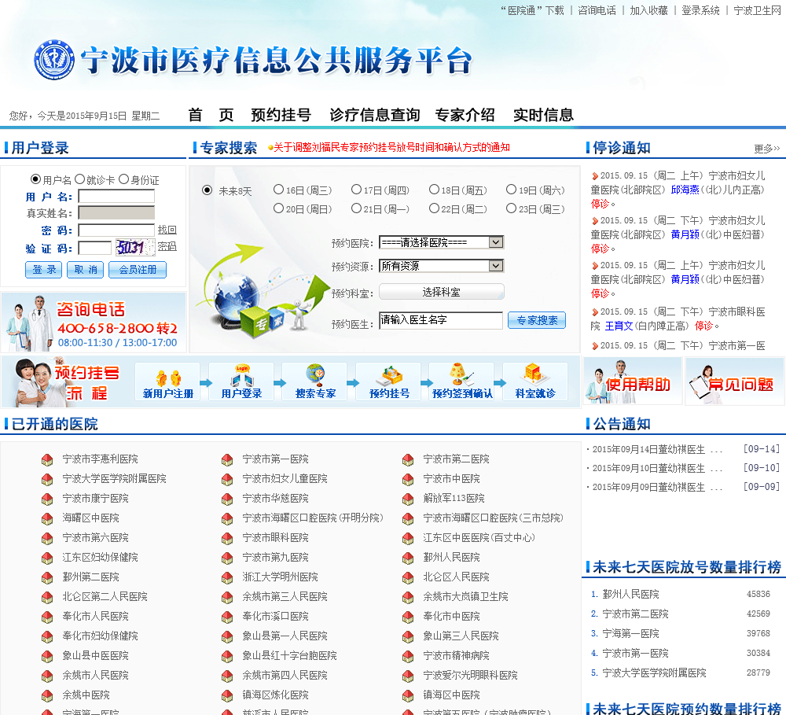
Task: Open 诊疗信息查询 navigation item
Action: point(374,115)
